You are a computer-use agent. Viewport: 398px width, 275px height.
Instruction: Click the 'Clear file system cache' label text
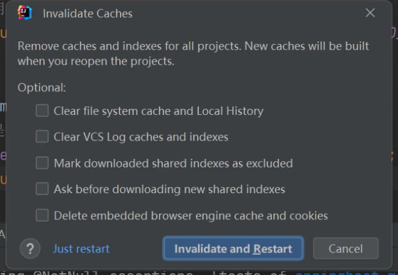(x=159, y=111)
